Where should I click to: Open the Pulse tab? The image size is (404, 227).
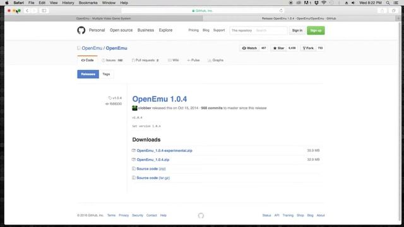pos(193,61)
